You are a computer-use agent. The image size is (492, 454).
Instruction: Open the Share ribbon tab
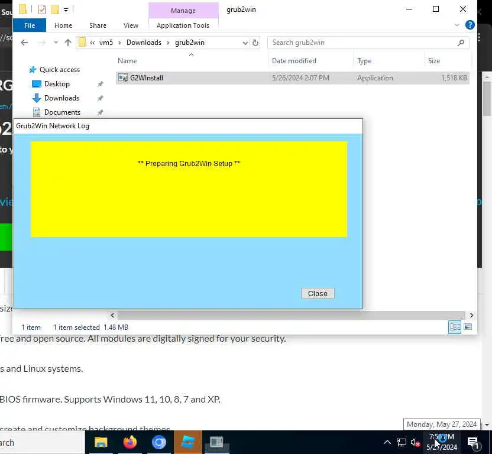pyautogui.click(x=98, y=25)
